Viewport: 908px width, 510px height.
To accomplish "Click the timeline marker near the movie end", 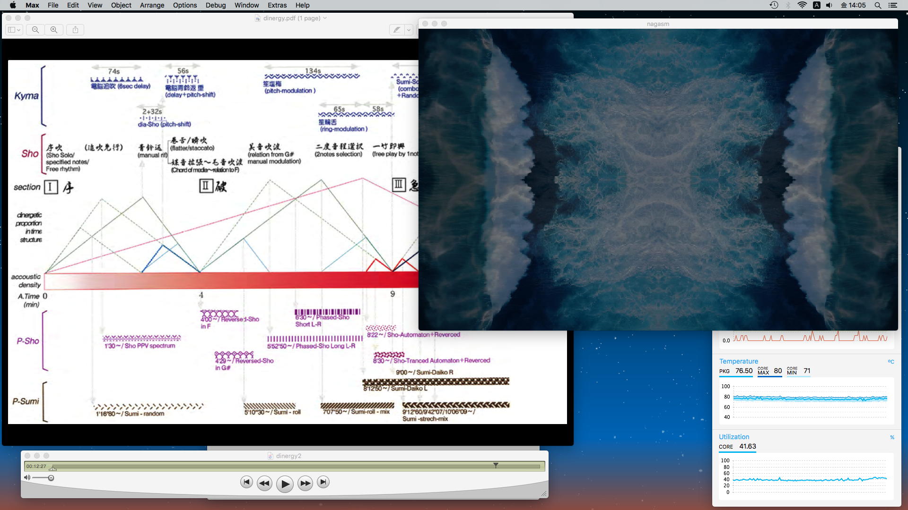I will (x=496, y=466).
